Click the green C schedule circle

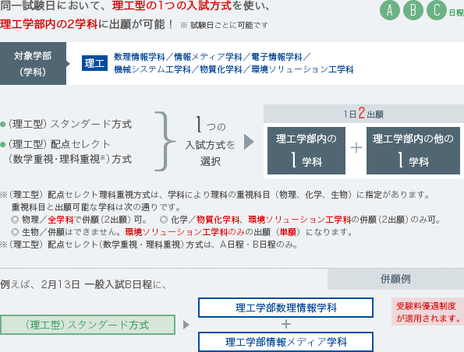(437, 10)
